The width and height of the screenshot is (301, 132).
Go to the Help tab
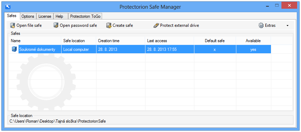pyautogui.click(x=59, y=16)
